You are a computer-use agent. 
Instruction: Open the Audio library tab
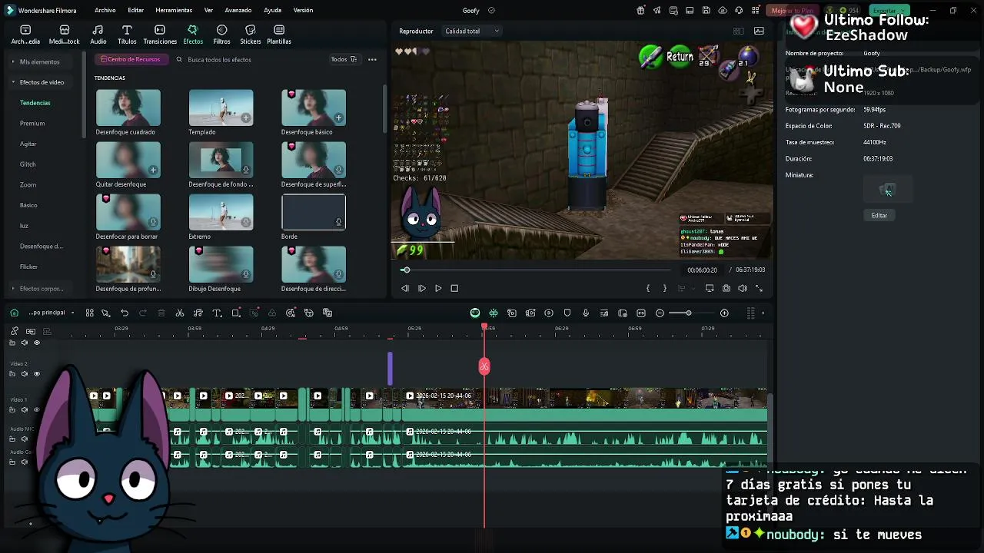tap(98, 35)
